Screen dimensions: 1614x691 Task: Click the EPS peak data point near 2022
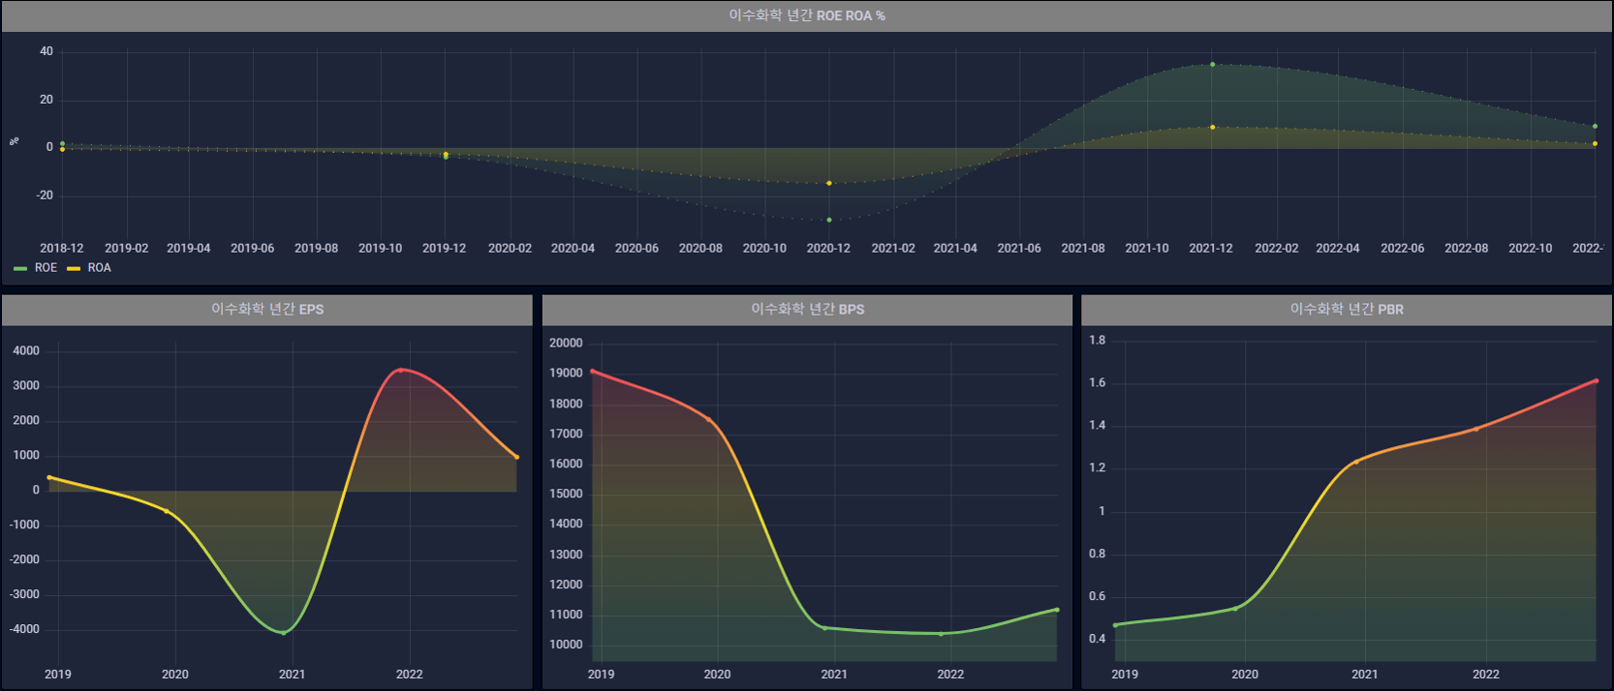(400, 370)
